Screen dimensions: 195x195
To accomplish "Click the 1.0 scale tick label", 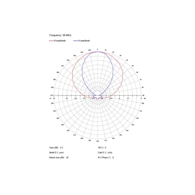I will tap(54, 98).
